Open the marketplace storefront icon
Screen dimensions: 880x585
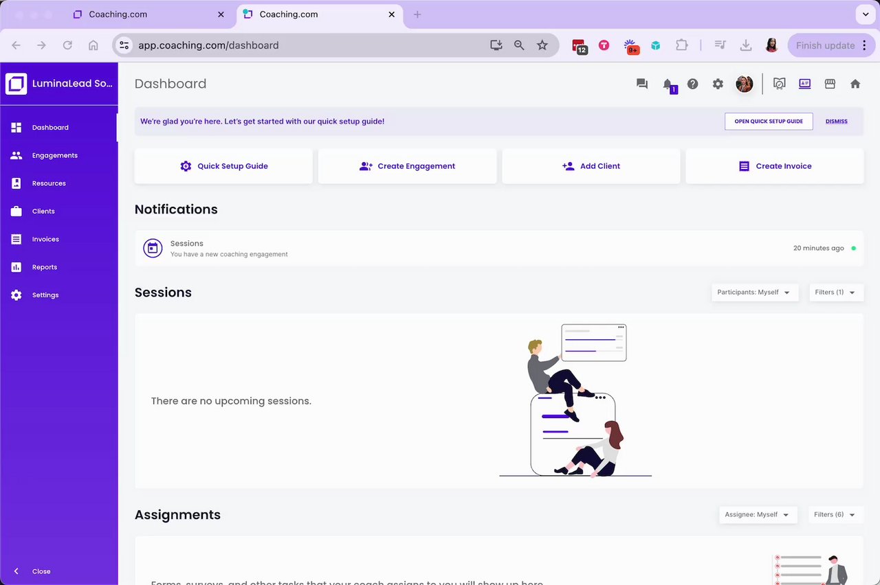[x=830, y=84]
